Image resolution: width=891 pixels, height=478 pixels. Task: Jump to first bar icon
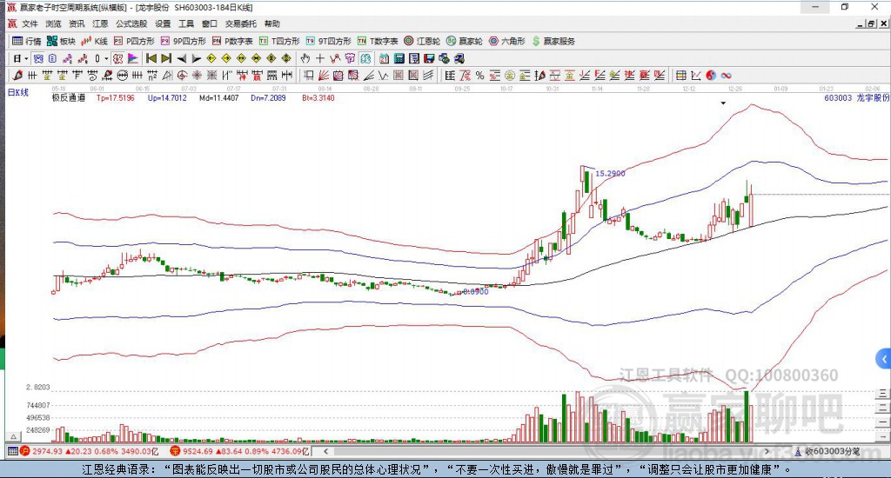[x=151, y=58]
